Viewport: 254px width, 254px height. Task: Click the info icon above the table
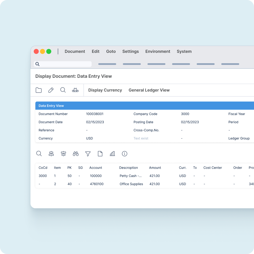click(124, 153)
